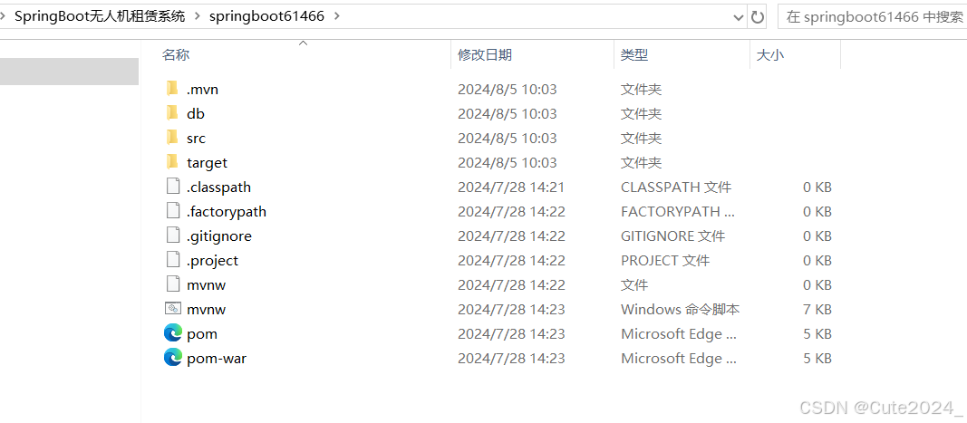Click the .factorypath file icon
This screenshot has width=967, height=423.
[x=173, y=211]
